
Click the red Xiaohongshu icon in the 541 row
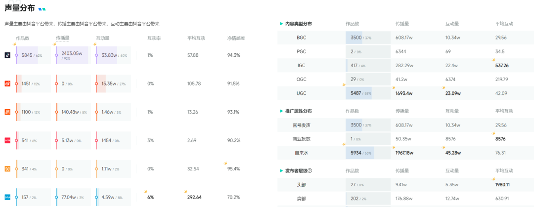click(x=7, y=140)
